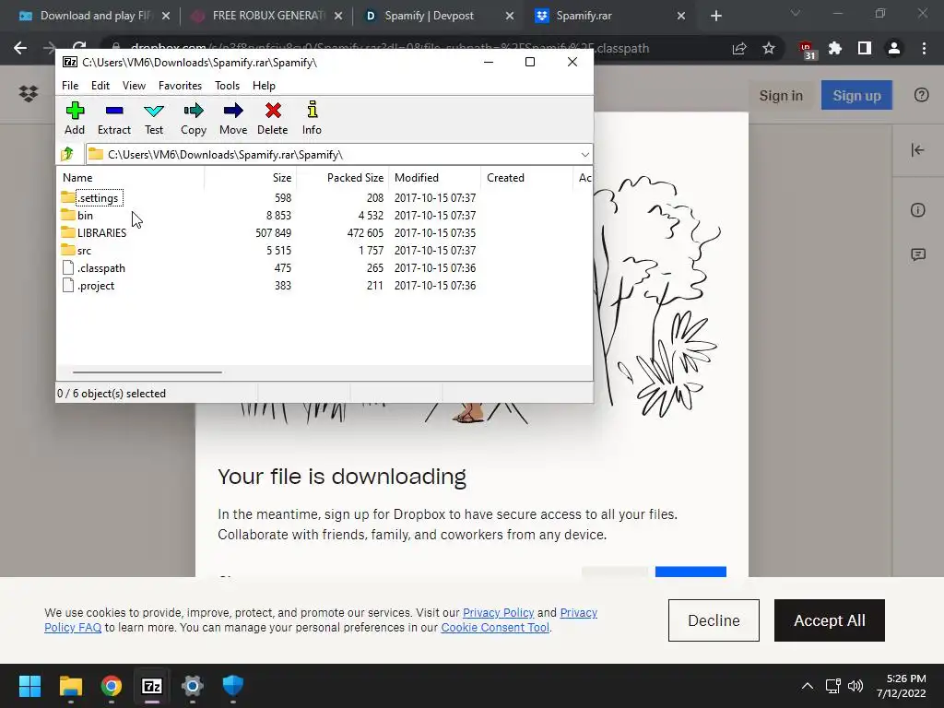The width and height of the screenshot is (944, 708).
Task: Open the Favorites menu
Action: click(180, 86)
